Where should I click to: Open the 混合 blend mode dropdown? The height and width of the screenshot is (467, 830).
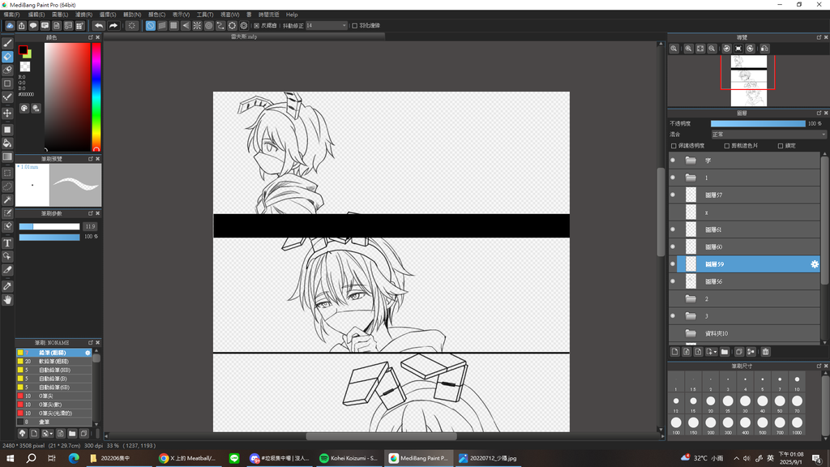click(768, 135)
